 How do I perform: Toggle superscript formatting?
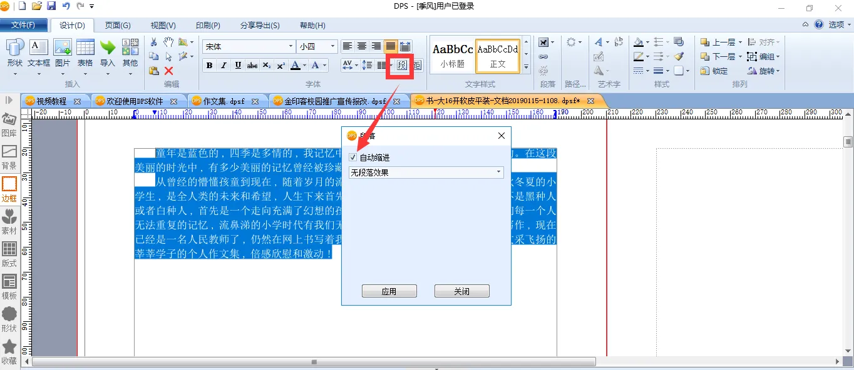pyautogui.click(x=281, y=66)
